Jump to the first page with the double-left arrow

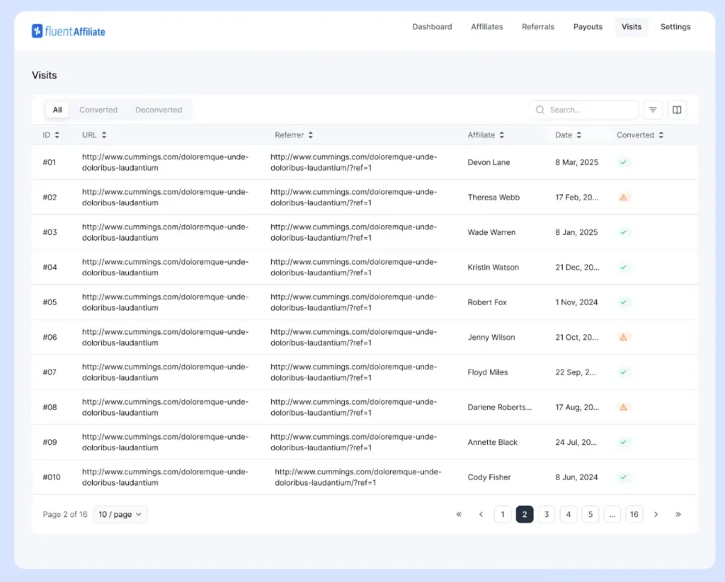tap(459, 515)
